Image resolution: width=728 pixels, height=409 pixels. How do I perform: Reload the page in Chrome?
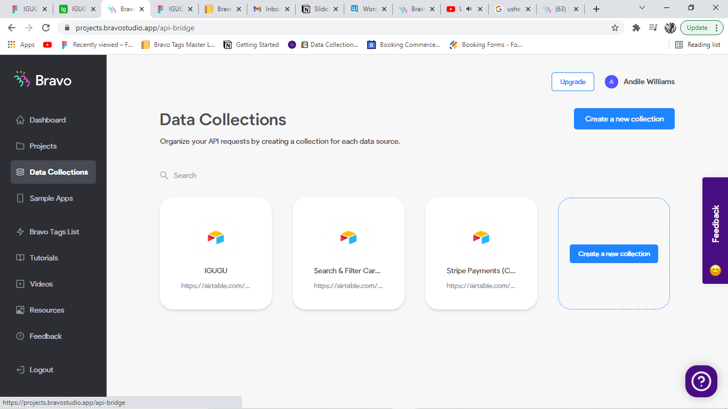click(x=46, y=28)
